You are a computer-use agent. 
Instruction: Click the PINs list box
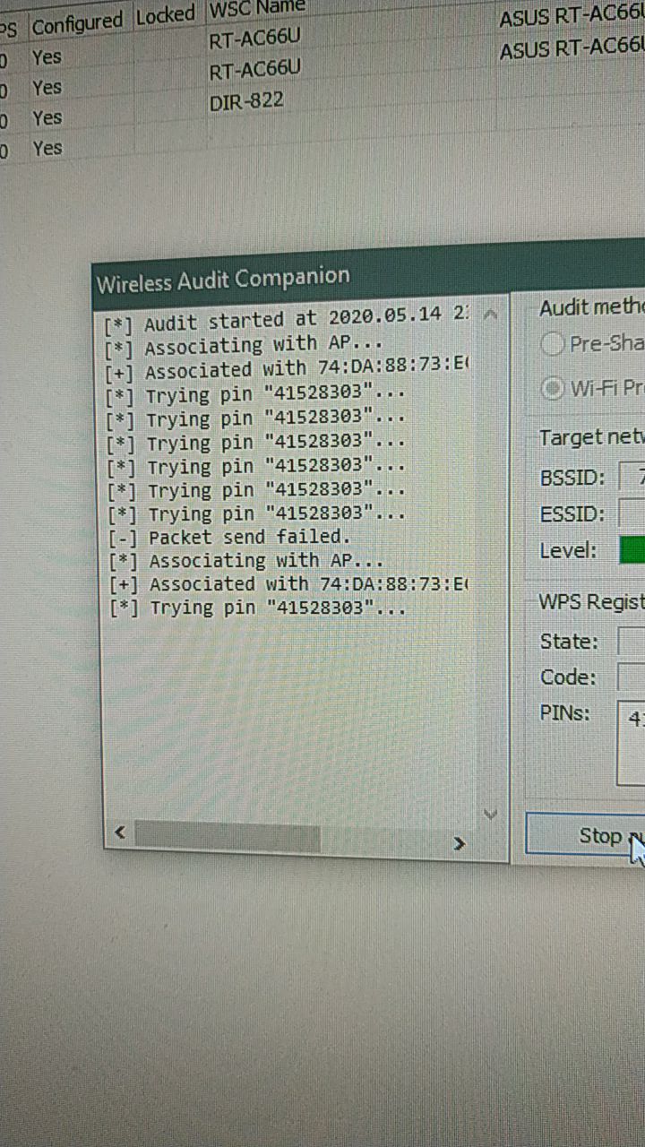pos(632,744)
